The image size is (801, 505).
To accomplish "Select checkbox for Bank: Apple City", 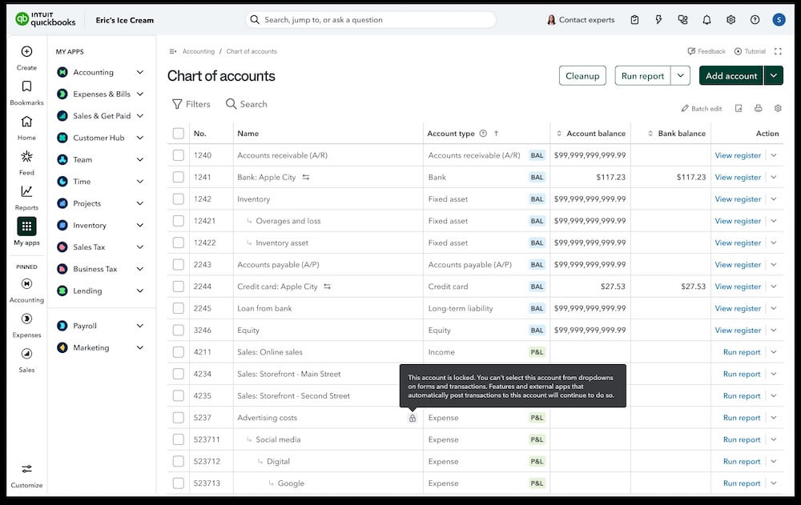I will tap(179, 177).
